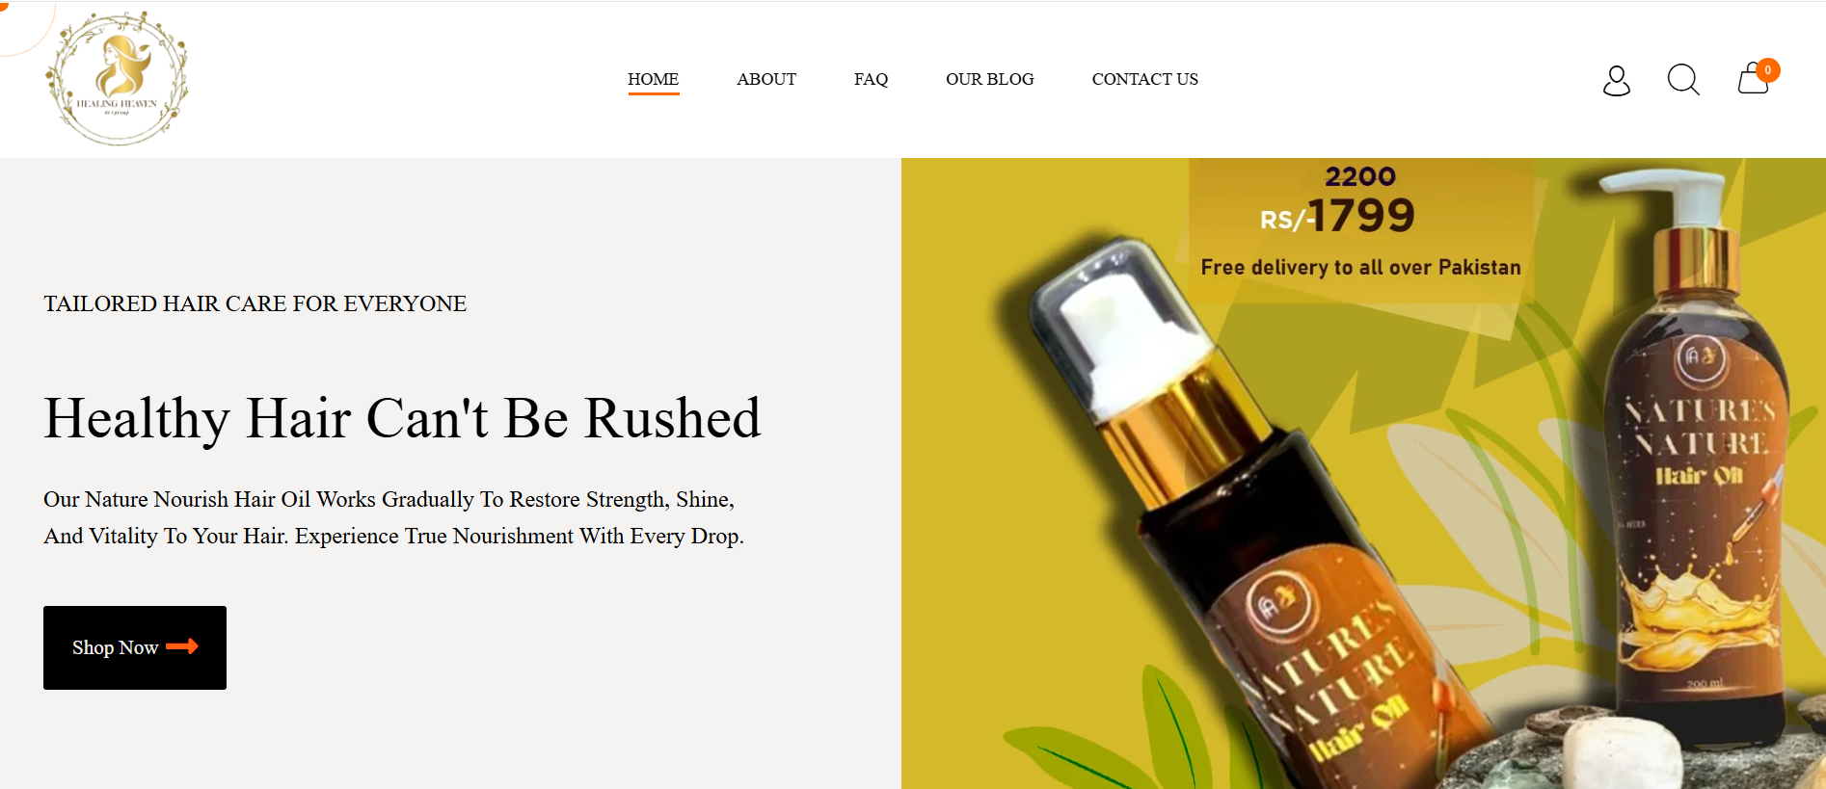Click the Tailored Hair Care For Everyone tagline

tap(255, 303)
